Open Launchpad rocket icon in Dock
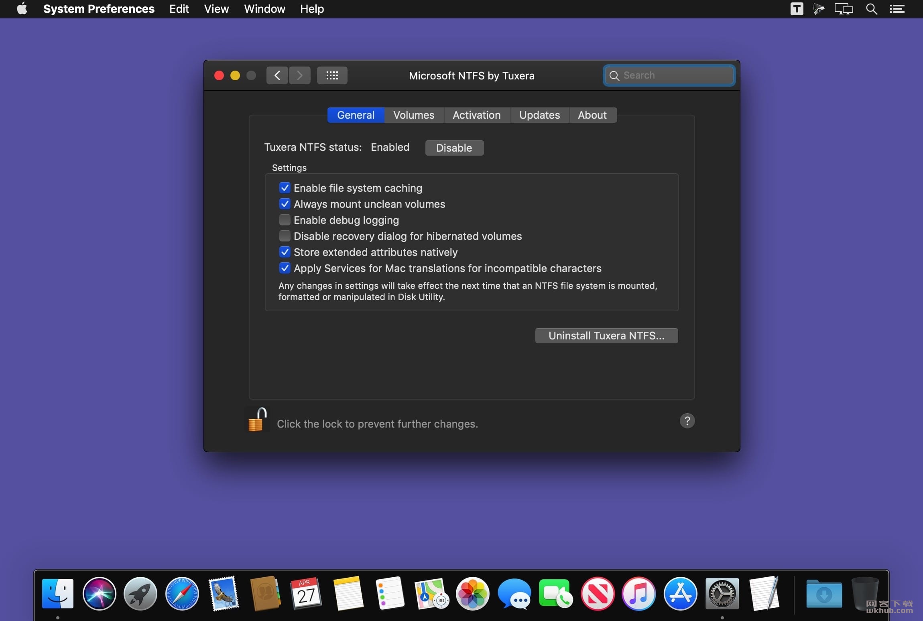Viewport: 923px width, 621px height. (140, 594)
